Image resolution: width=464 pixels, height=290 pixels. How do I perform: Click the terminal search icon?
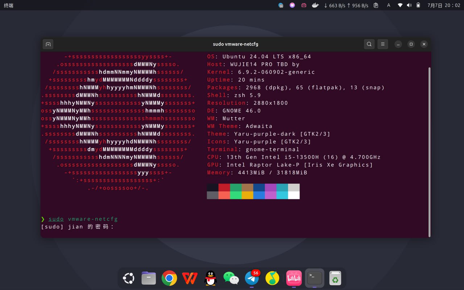tap(369, 44)
